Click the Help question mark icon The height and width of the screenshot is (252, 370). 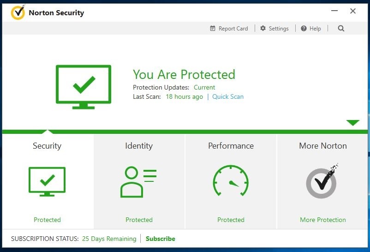click(x=304, y=28)
